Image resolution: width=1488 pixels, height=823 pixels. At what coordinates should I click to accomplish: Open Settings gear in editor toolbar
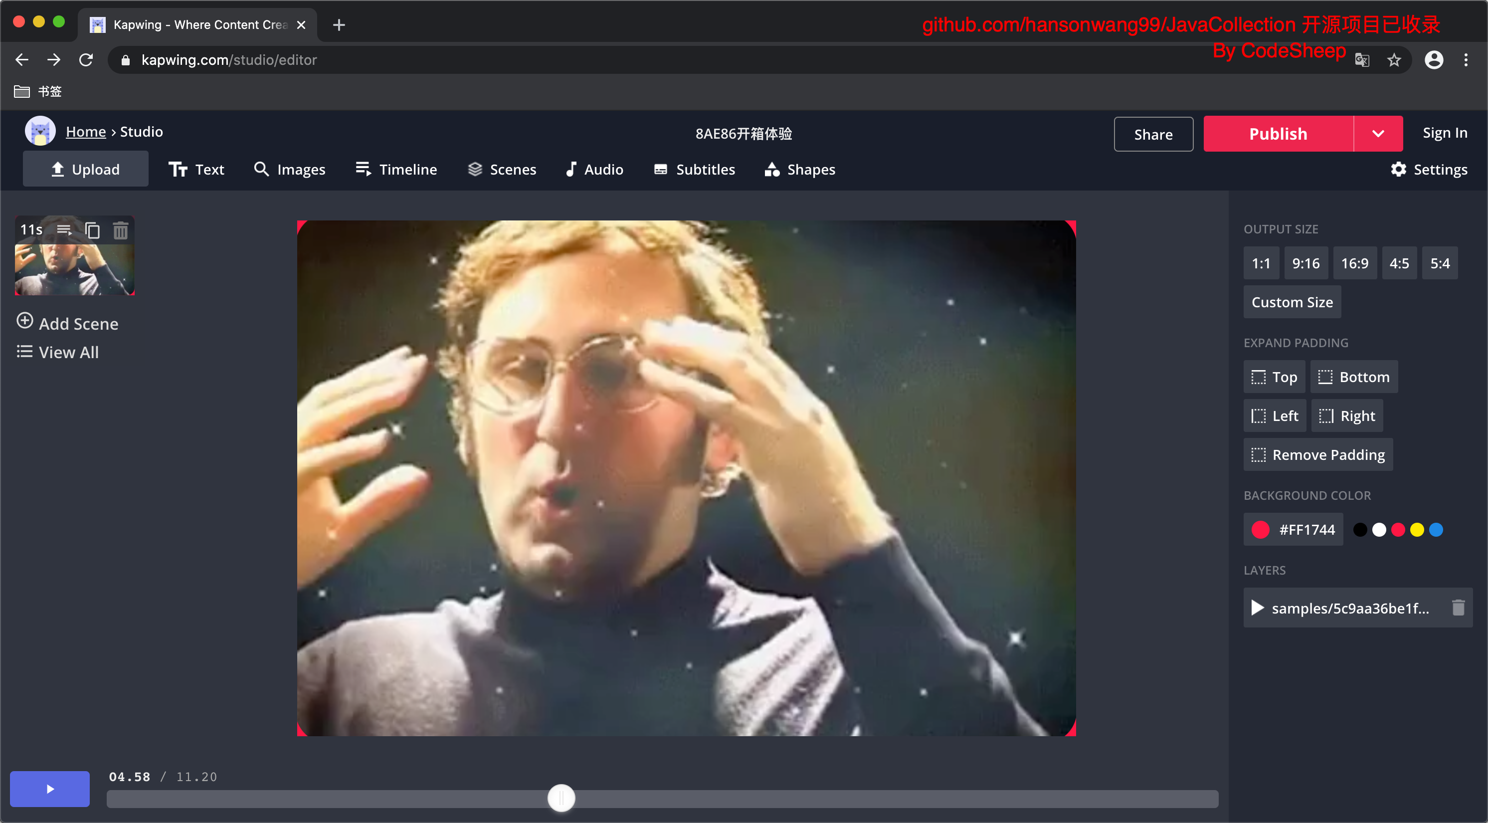pos(1429,170)
